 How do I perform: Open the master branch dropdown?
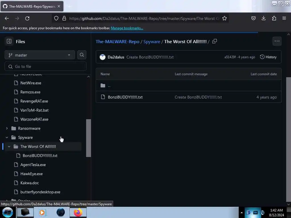point(40,55)
